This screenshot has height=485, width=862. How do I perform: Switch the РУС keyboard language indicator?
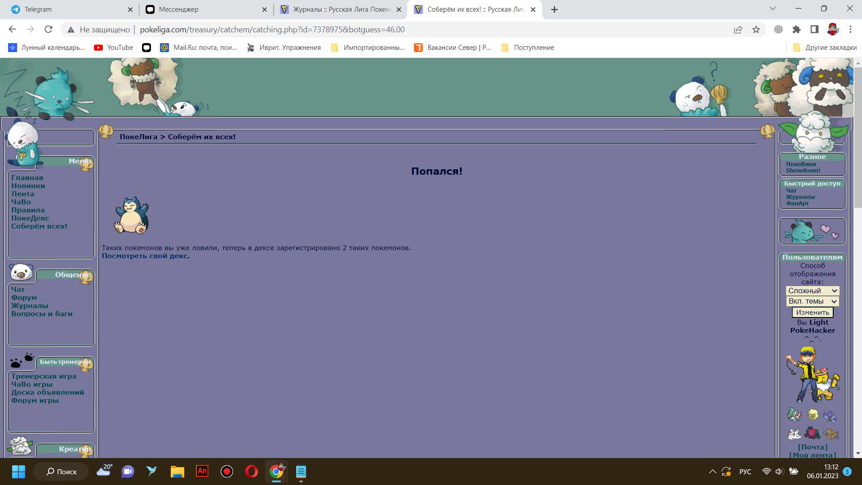click(x=745, y=472)
